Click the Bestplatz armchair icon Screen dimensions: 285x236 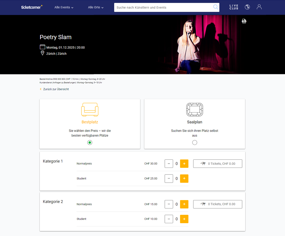point(90,109)
